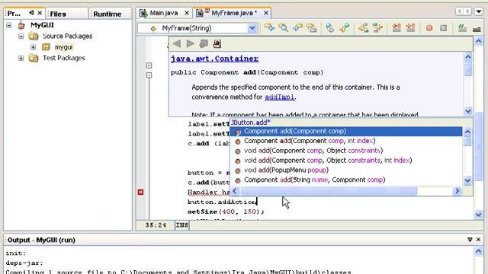The image size is (488, 274).
Task: Click the editor's vertical scroll-up arrow
Action: [479, 41]
